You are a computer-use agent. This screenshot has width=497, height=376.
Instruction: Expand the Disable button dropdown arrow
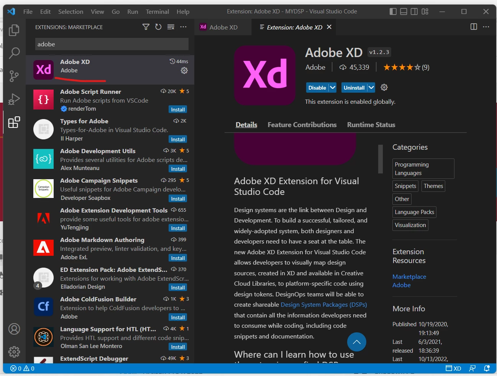pos(333,88)
